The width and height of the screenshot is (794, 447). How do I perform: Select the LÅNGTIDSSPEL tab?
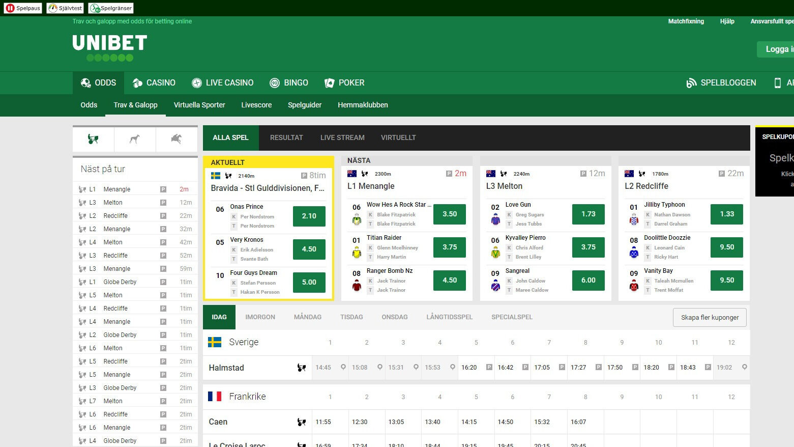(x=449, y=317)
